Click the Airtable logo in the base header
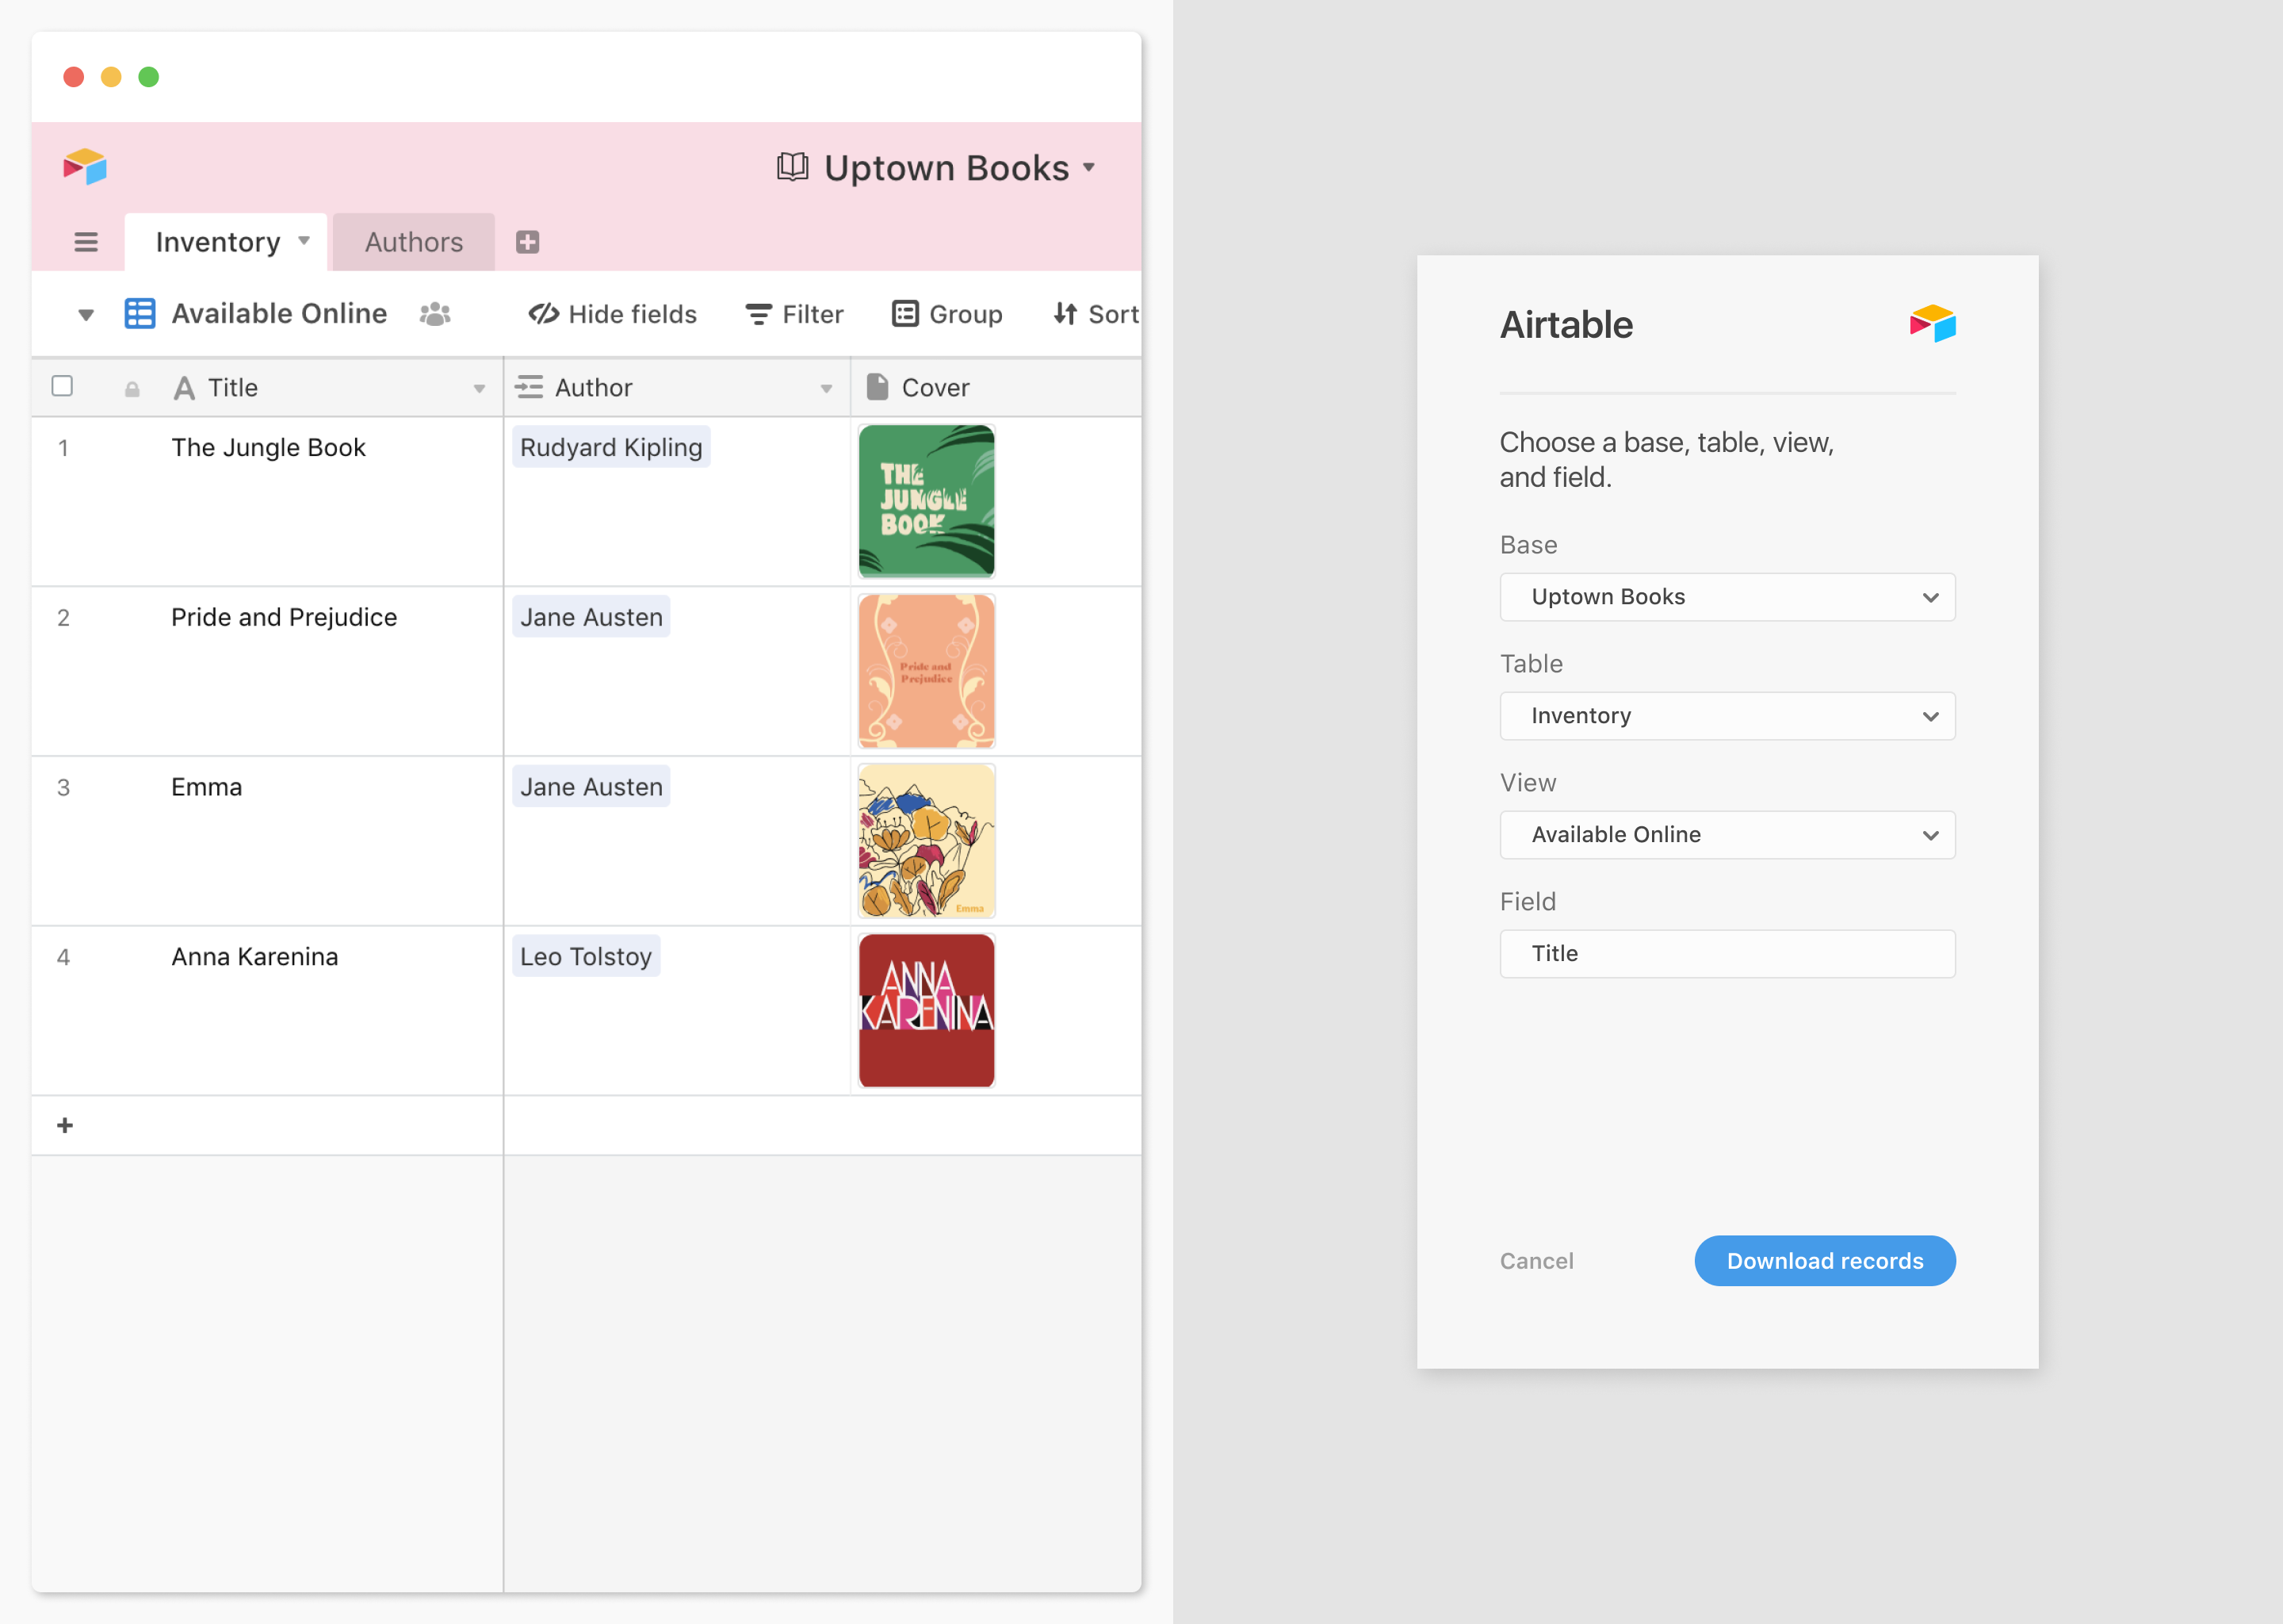Screen dimensions: 2283x1624 pyautogui.click(x=85, y=166)
